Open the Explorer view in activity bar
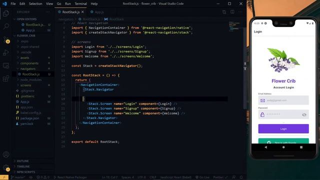The width and height of the screenshot is (320, 180). 6,13
